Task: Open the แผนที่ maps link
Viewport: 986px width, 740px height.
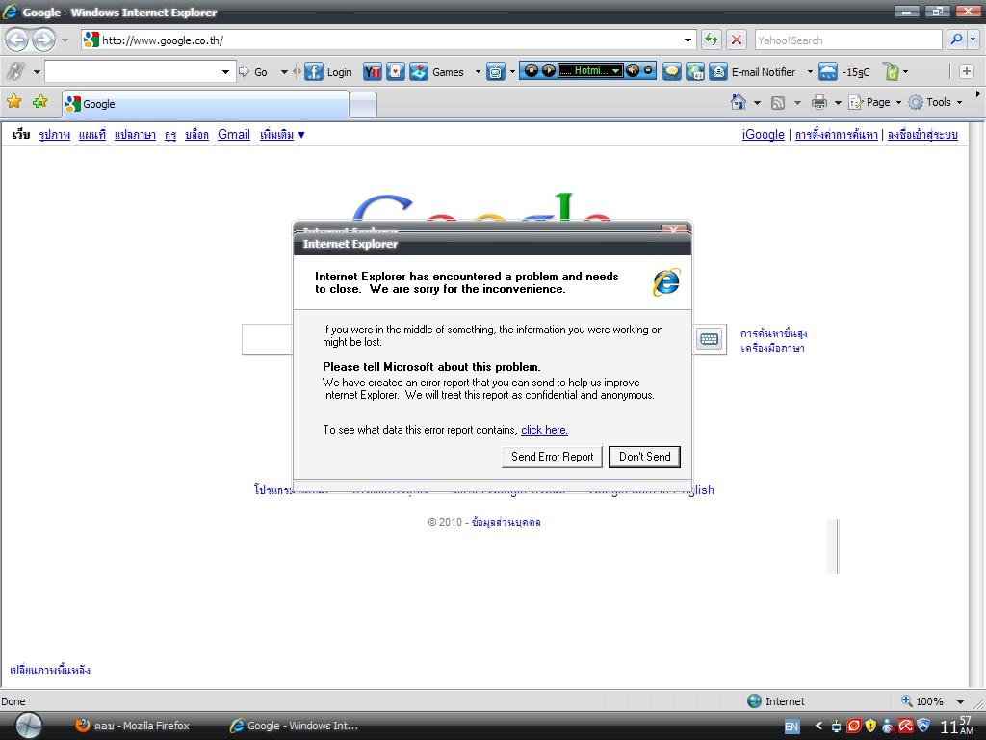Action: pyautogui.click(x=92, y=135)
